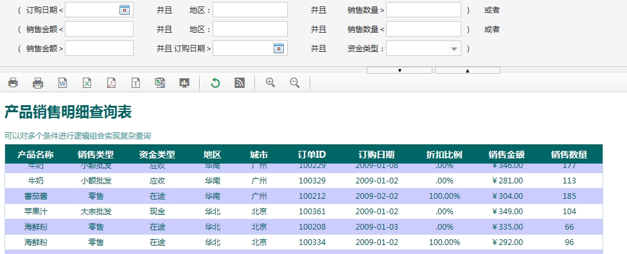Click the RSS feed subscription icon
The image size is (627, 254).
point(240,83)
